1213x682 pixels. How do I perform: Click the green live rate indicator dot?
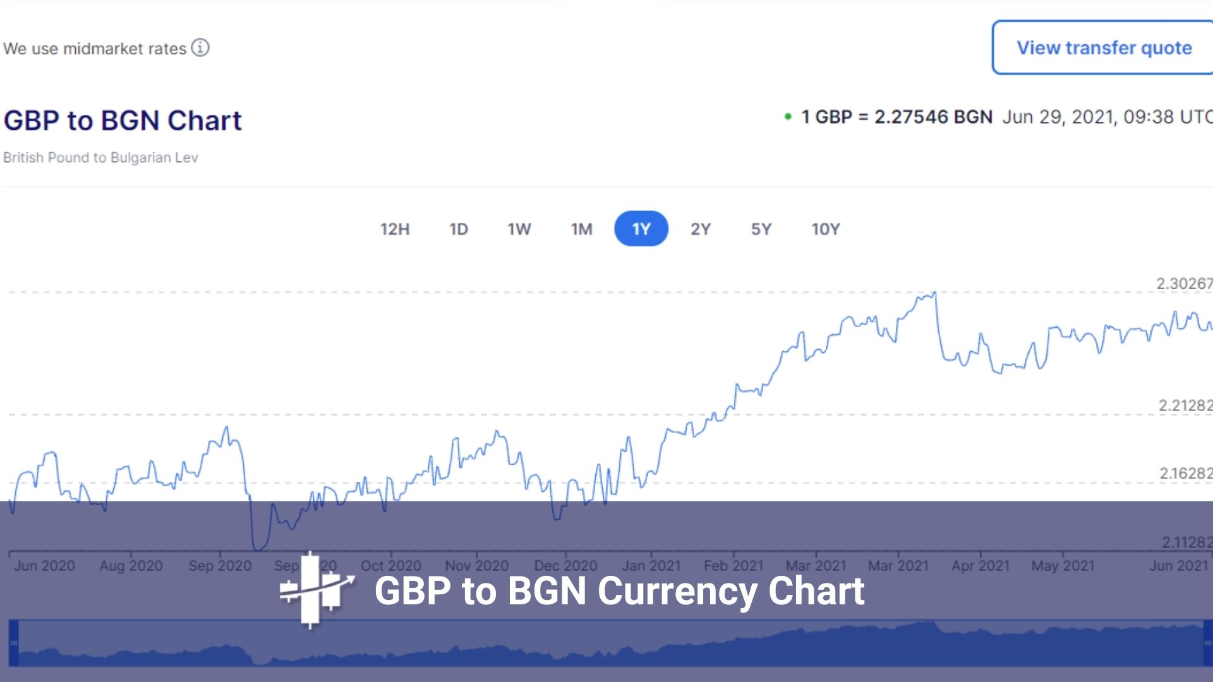tap(788, 117)
